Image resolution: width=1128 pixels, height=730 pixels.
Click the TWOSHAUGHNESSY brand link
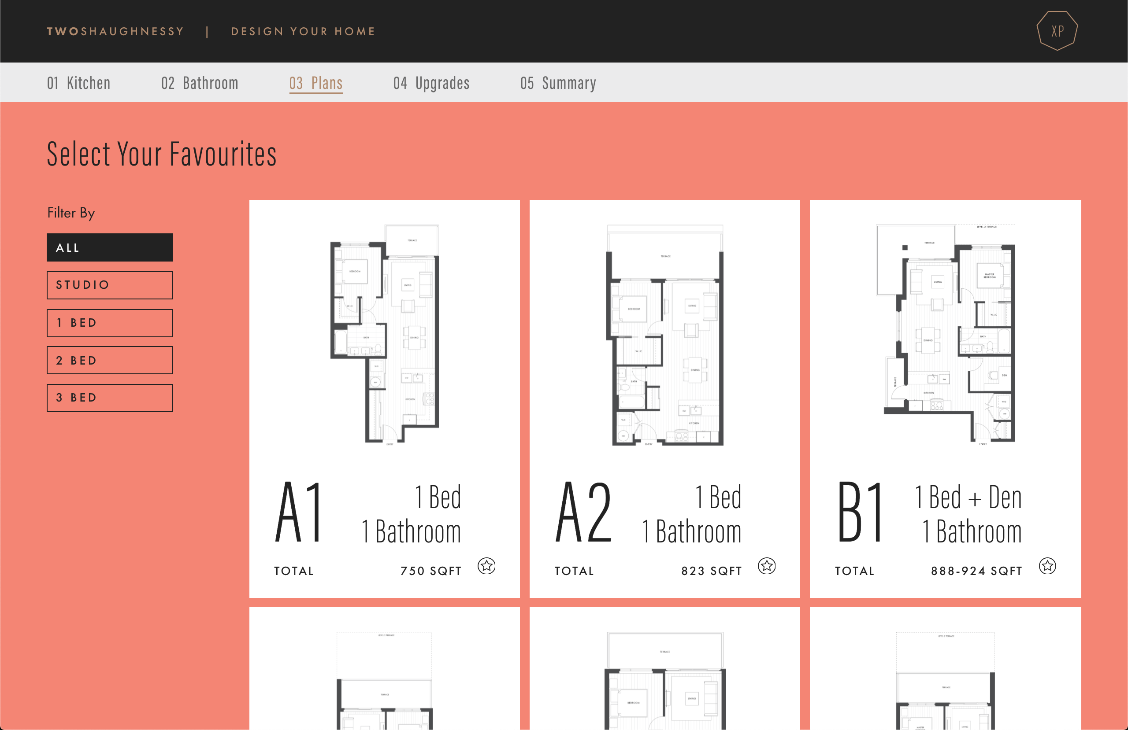[x=115, y=31]
